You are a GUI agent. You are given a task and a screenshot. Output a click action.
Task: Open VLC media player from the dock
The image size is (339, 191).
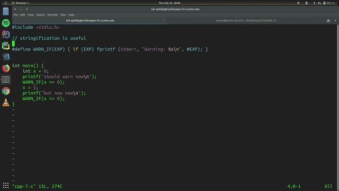pos(6,102)
